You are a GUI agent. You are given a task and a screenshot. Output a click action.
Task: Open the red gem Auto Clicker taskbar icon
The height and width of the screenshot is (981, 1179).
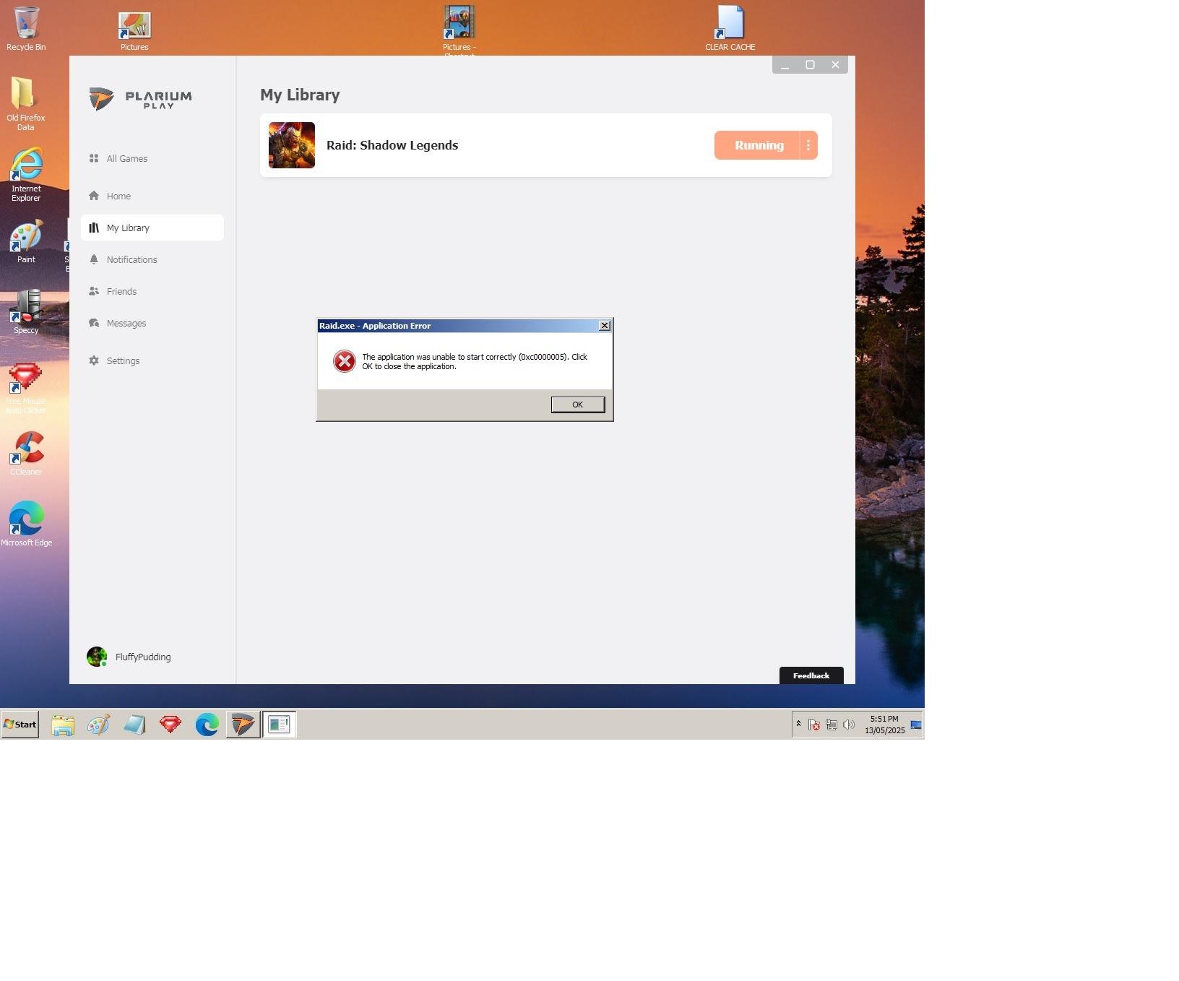point(170,725)
